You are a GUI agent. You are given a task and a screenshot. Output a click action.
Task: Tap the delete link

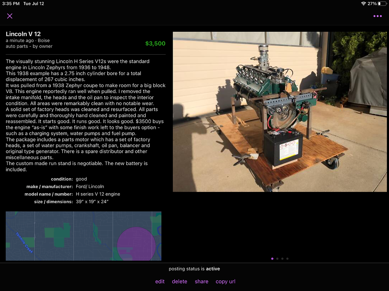click(x=179, y=281)
